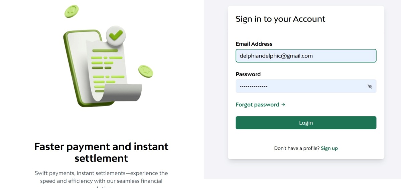Screen dimensions: 401x188
Task: Click the arrow icon beside Forgot password
Action: [283, 105]
